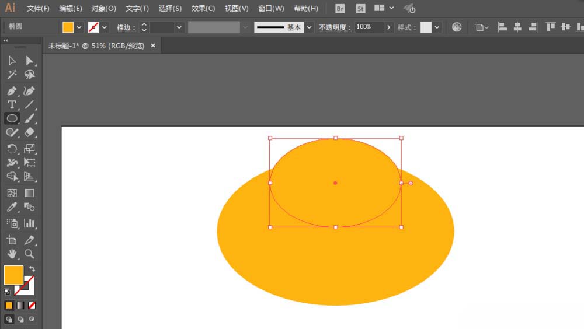Viewport: 584px width, 329px height.
Task: Select the Rotate tool
Action: point(12,149)
